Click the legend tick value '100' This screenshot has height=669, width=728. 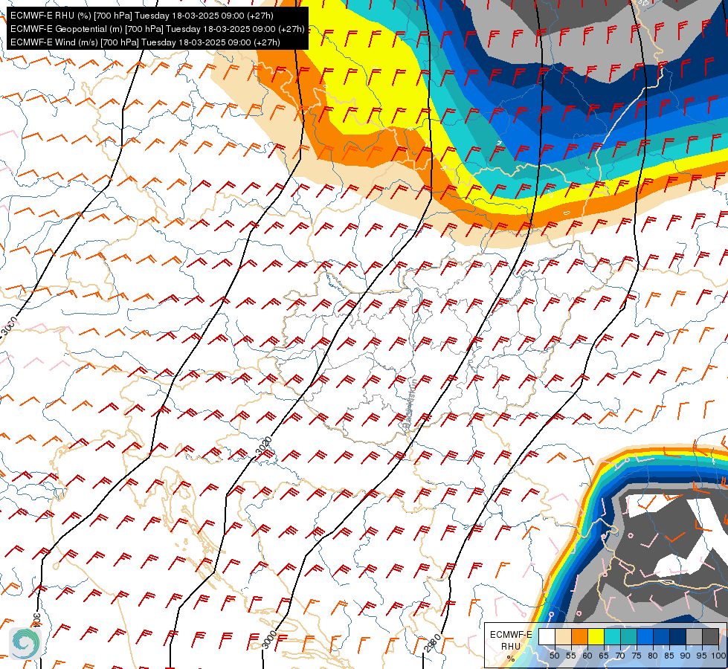tap(719, 656)
